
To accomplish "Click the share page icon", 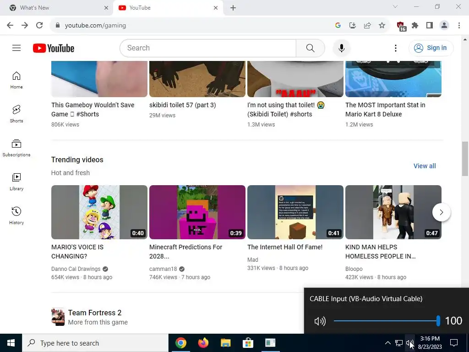I will [x=367, y=26].
